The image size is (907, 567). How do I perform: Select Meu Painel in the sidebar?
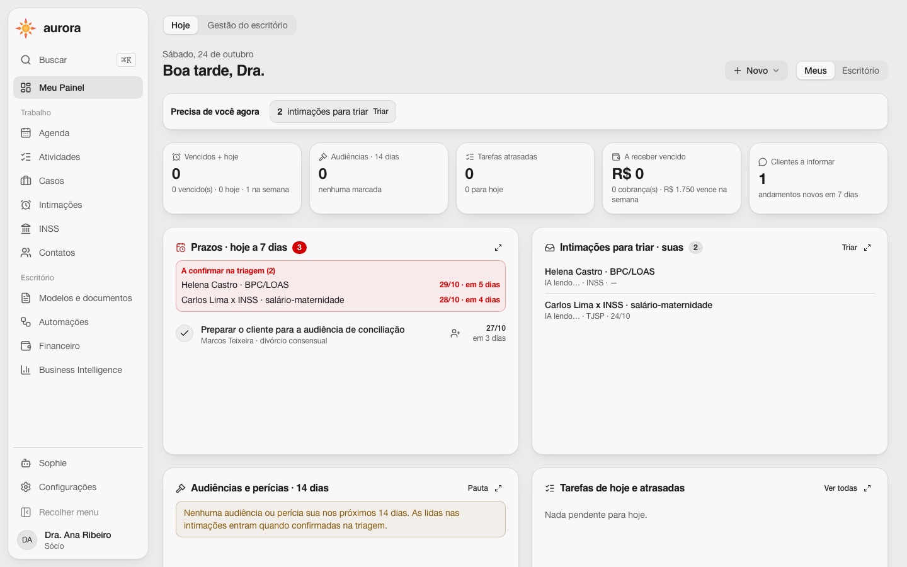[x=78, y=88]
